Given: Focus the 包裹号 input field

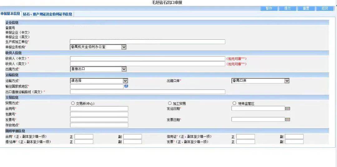Looking at the screenshot, I should pyautogui.click(x=99, y=114).
